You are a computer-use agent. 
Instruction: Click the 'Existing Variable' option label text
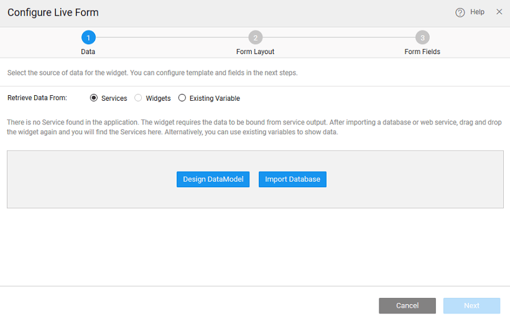coord(215,98)
